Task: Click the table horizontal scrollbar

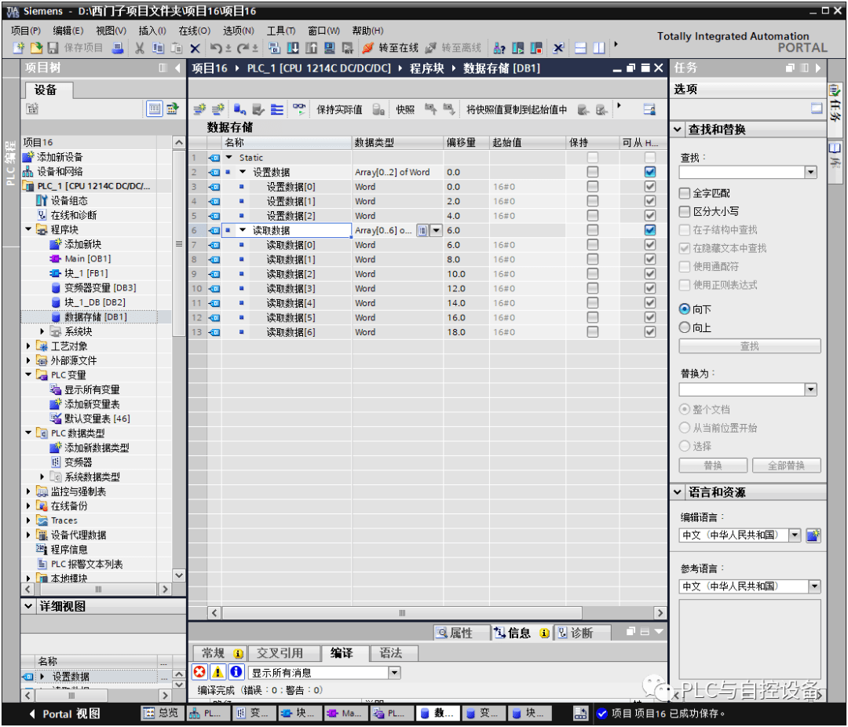Action: [x=402, y=613]
